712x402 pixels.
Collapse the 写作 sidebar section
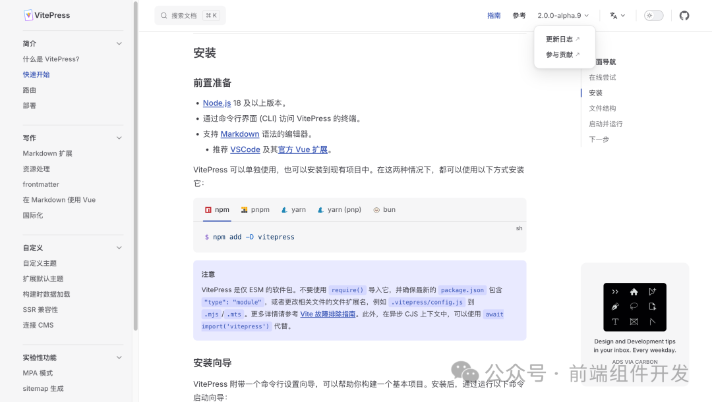point(119,138)
